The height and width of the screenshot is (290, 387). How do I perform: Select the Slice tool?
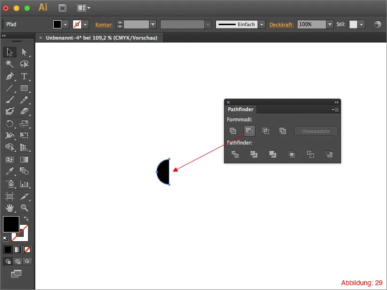click(x=24, y=196)
